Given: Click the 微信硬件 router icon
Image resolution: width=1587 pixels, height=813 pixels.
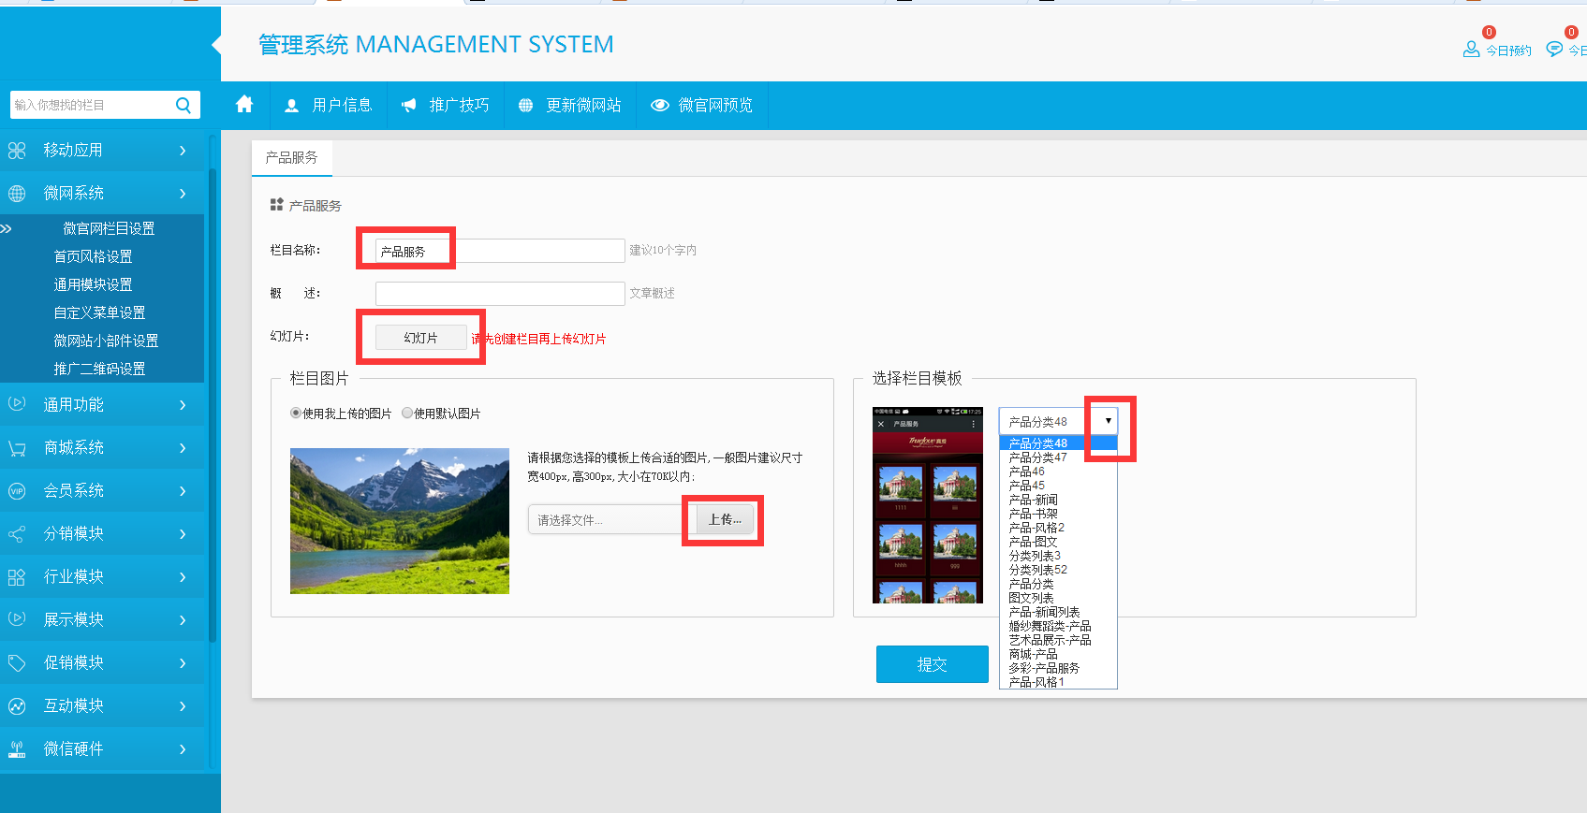Looking at the screenshot, I should [x=17, y=749].
